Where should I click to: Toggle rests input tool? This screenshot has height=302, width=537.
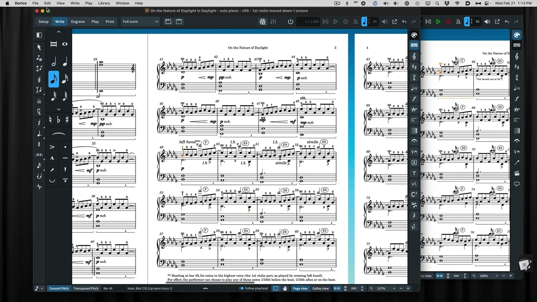pyautogui.click(x=39, y=144)
